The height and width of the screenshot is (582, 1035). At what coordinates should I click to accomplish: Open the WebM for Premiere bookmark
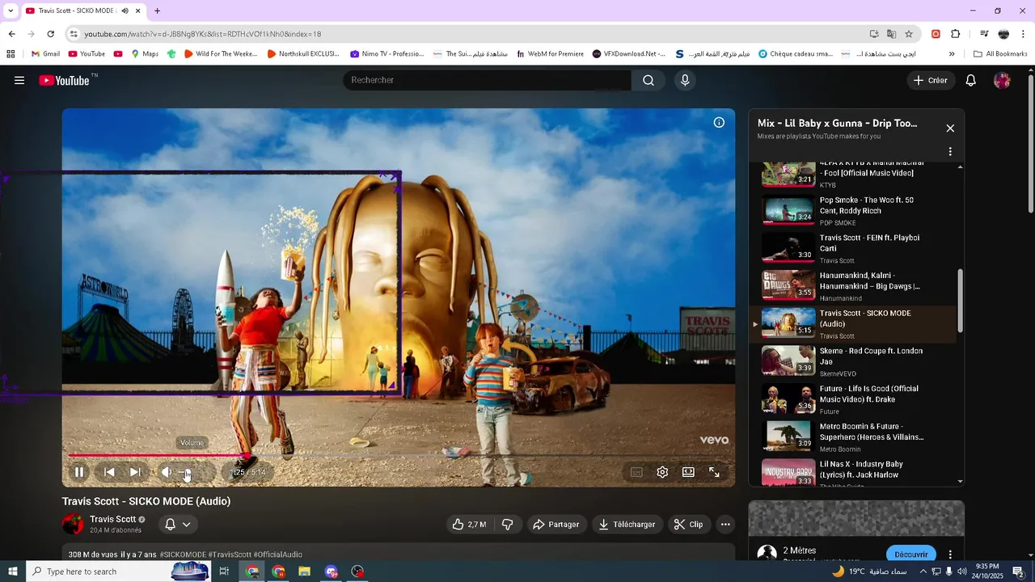(550, 54)
